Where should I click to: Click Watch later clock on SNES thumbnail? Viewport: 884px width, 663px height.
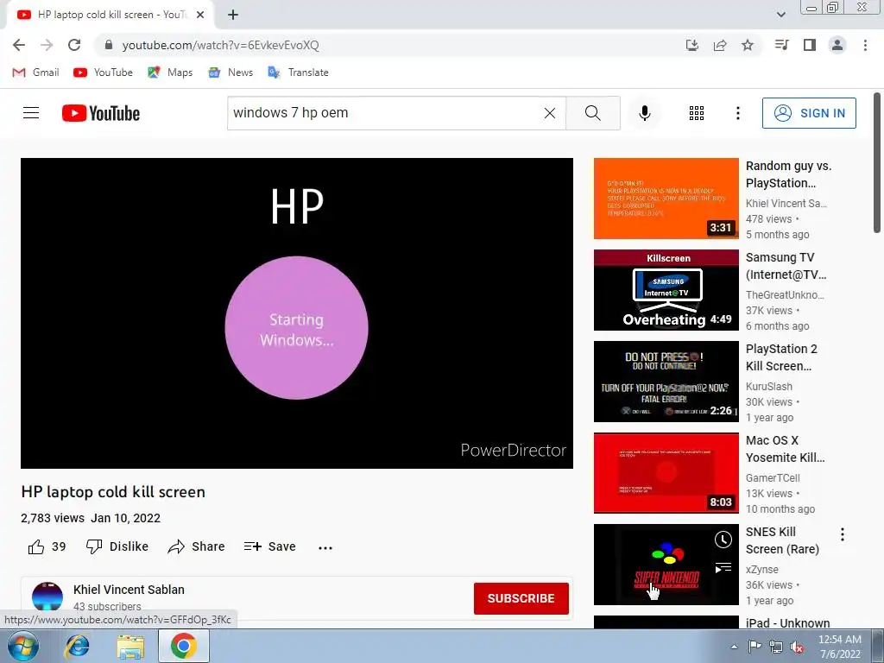(723, 540)
